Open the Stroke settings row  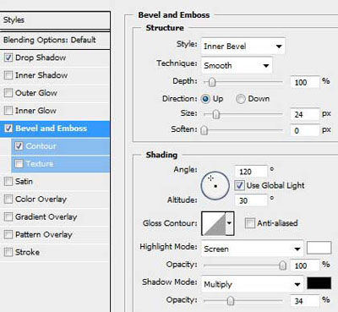coord(55,252)
